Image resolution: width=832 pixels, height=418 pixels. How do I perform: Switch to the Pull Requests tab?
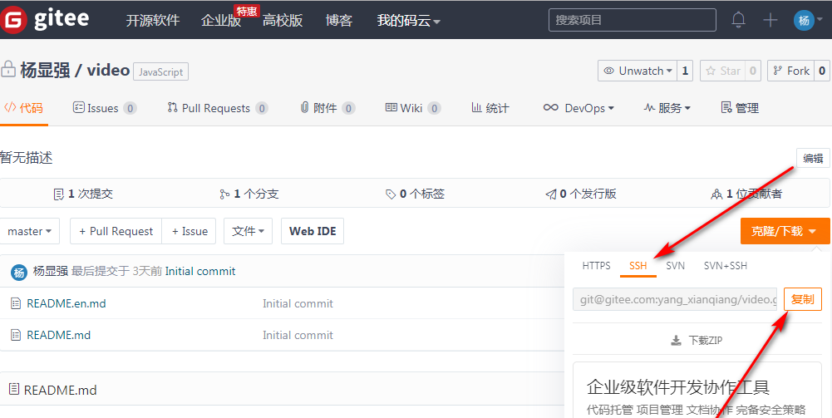pyautogui.click(x=218, y=108)
